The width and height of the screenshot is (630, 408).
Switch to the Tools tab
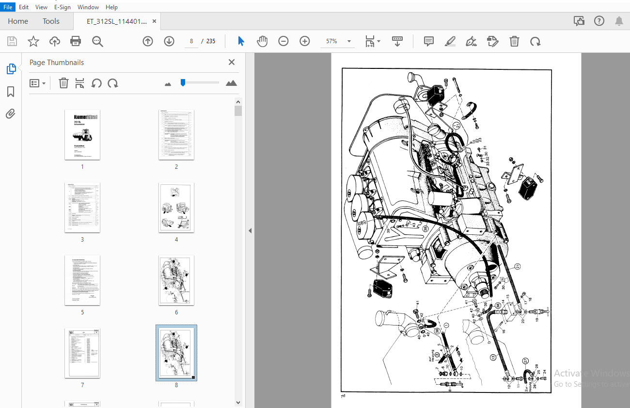pos(51,21)
